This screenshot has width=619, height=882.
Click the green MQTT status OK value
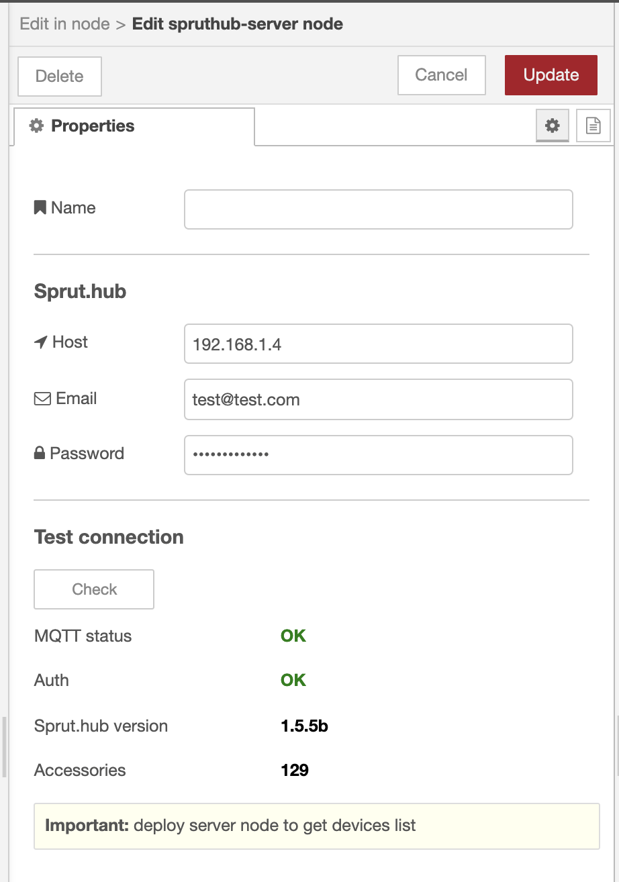(x=293, y=636)
